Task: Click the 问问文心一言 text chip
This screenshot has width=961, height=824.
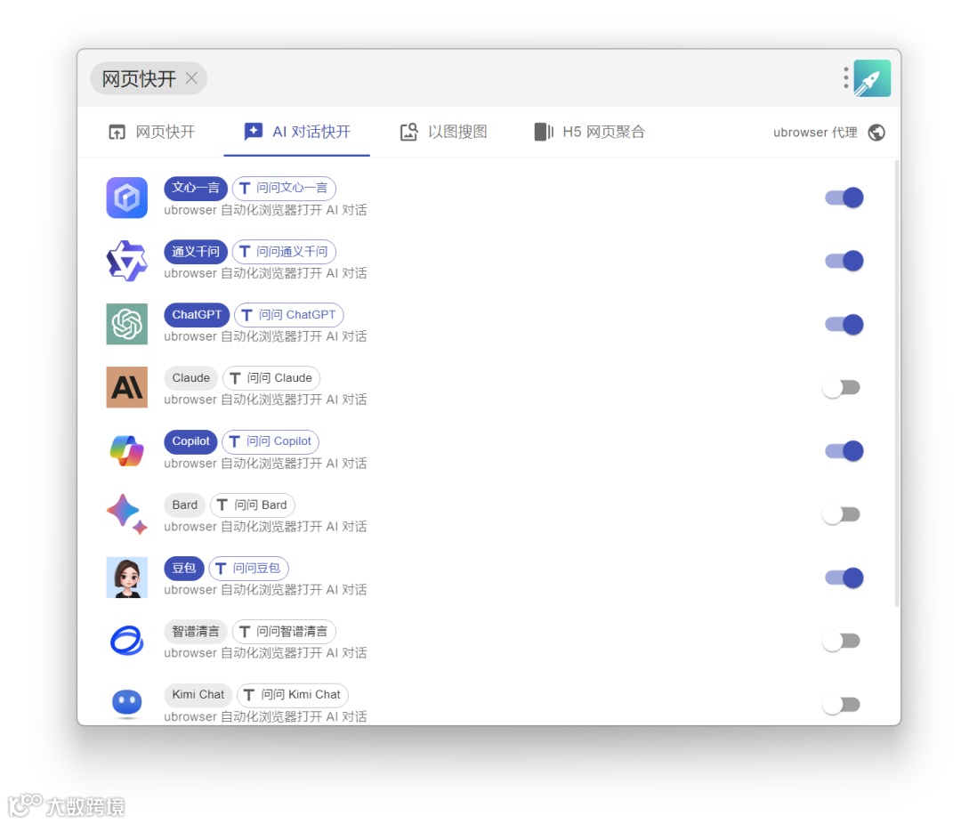Action: click(284, 188)
